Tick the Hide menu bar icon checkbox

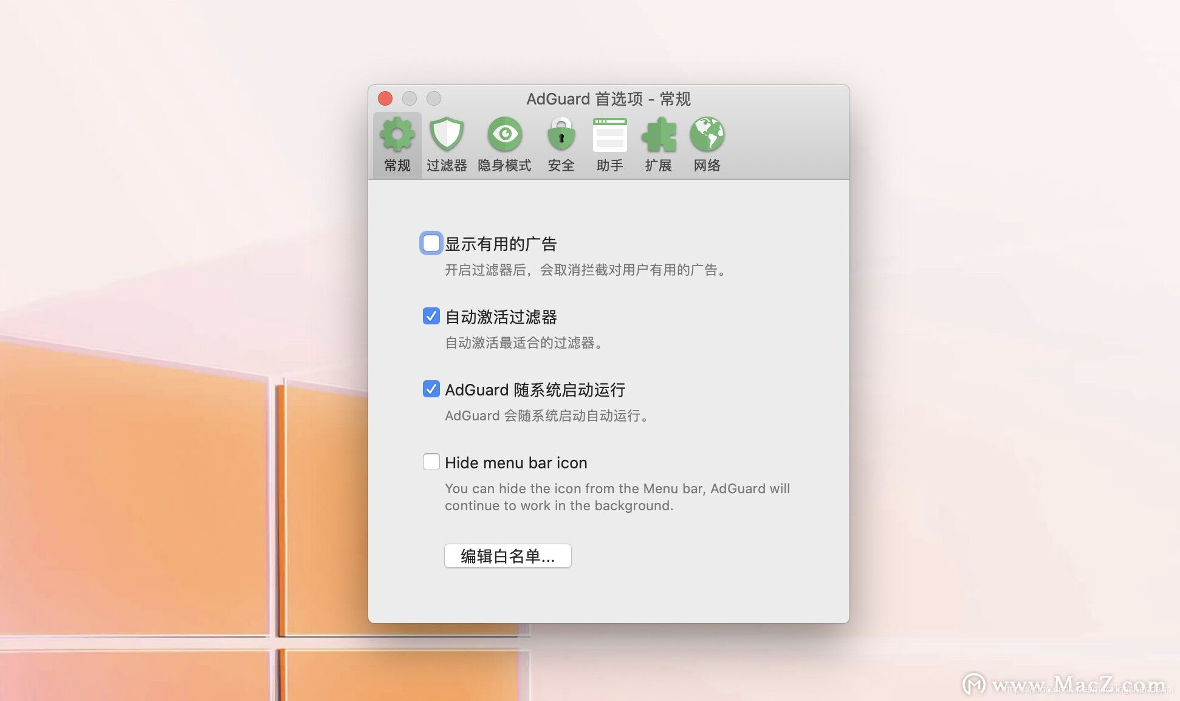pos(431,462)
